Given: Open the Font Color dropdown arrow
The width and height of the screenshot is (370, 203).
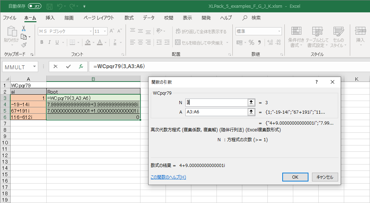Looking at the screenshot, I should [105, 43].
